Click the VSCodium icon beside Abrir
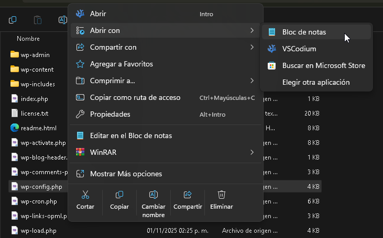This screenshot has width=383, height=238. [80, 14]
